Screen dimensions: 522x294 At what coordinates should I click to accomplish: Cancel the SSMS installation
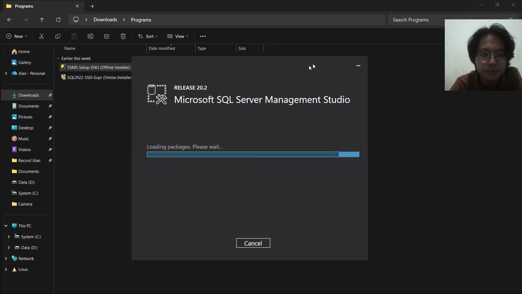253,243
